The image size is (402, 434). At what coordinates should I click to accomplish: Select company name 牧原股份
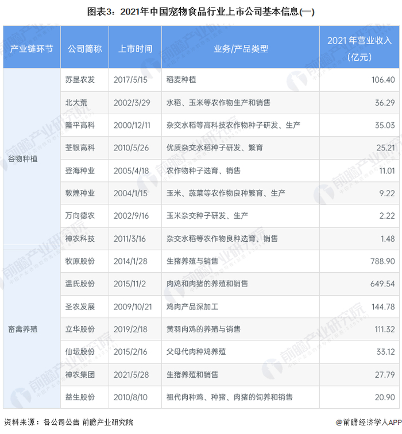pyautogui.click(x=80, y=261)
